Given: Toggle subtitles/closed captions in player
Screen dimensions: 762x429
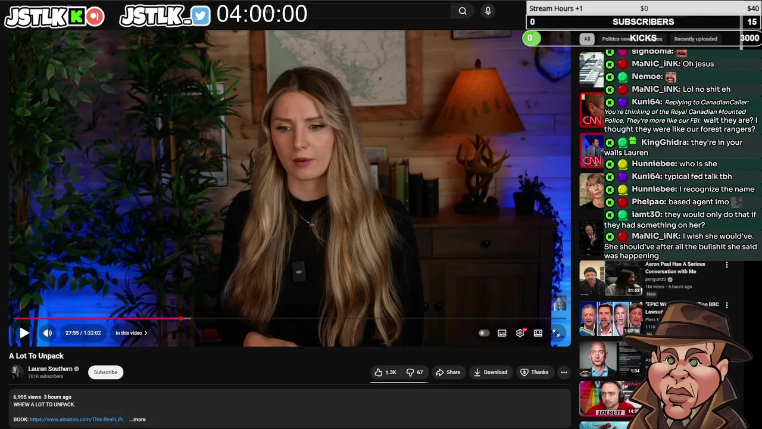Looking at the screenshot, I should (x=502, y=333).
